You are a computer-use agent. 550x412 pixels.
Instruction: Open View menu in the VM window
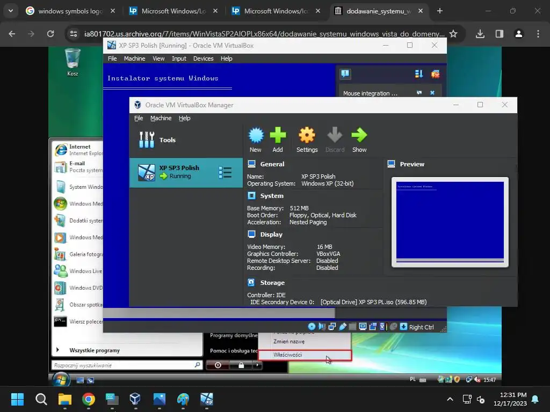(x=158, y=58)
